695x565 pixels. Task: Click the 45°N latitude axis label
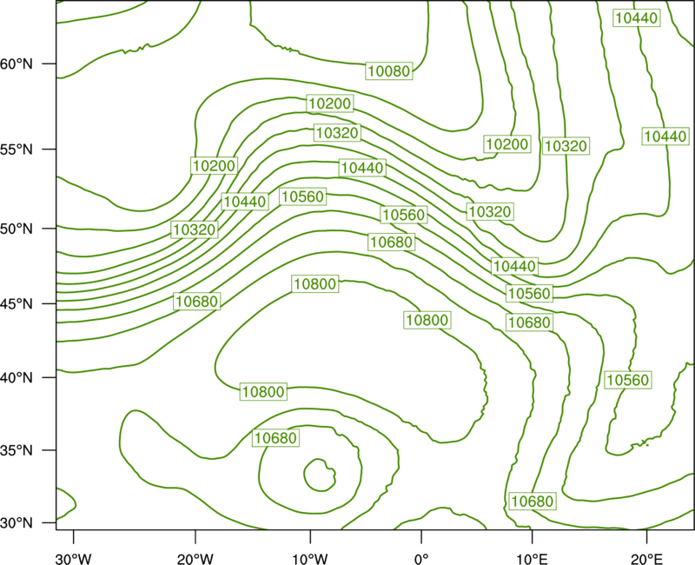point(17,303)
